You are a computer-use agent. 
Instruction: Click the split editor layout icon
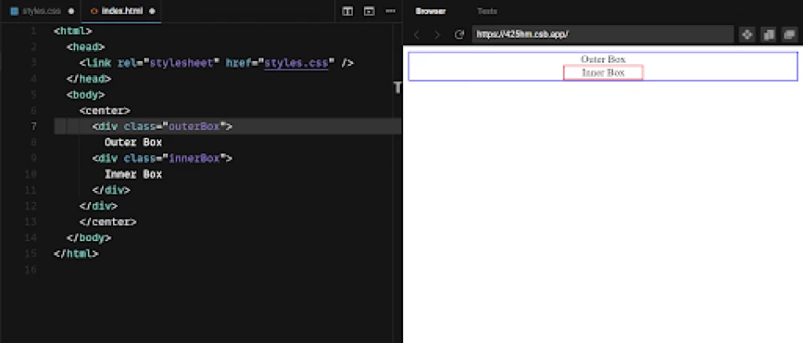coord(348,11)
